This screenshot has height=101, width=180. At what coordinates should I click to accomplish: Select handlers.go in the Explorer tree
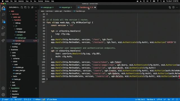click(20, 41)
